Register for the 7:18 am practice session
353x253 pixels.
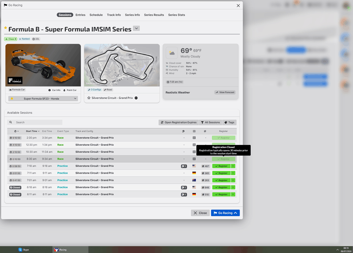point(222,166)
